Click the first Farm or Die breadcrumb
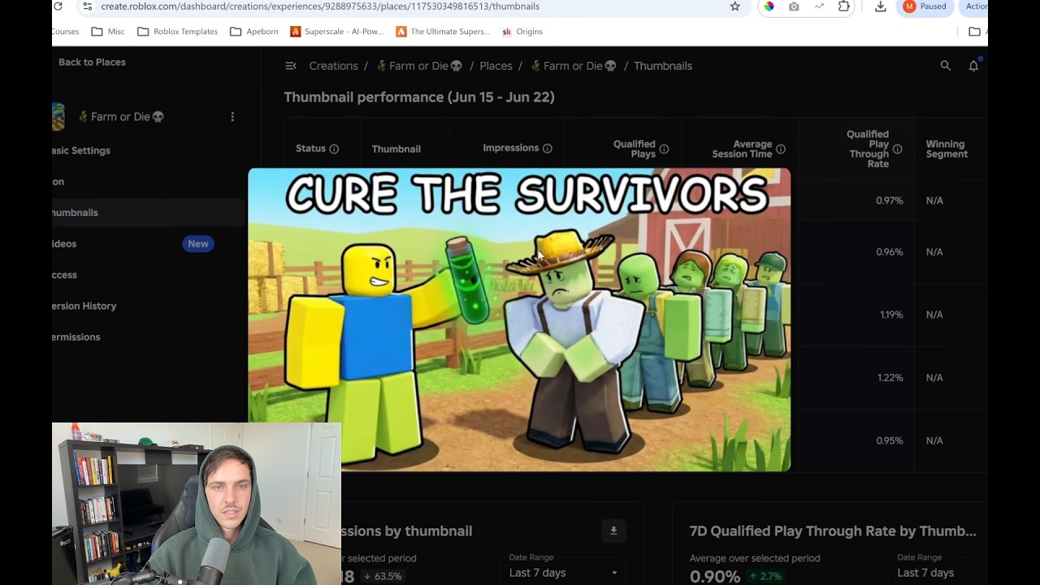Viewport: 1040px width, 585px height. coord(419,66)
